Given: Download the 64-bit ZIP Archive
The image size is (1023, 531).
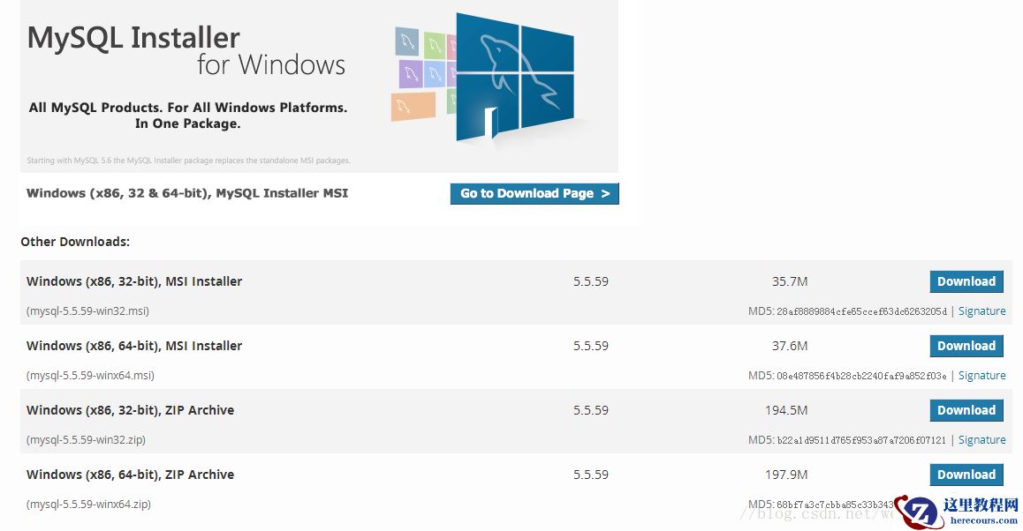Looking at the screenshot, I should pos(966,475).
